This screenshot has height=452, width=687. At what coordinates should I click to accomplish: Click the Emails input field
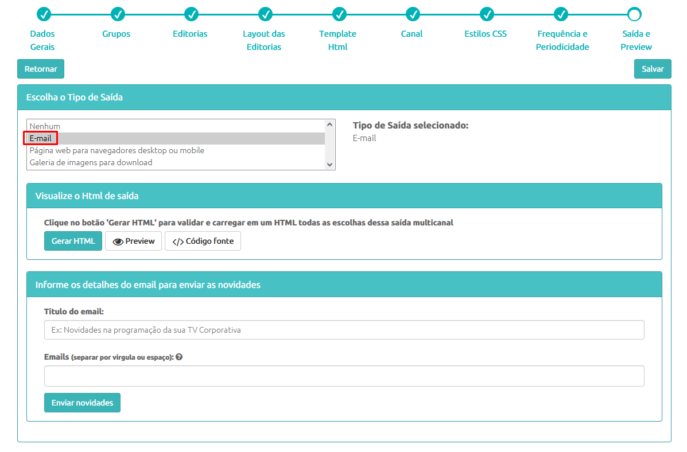tap(344, 376)
